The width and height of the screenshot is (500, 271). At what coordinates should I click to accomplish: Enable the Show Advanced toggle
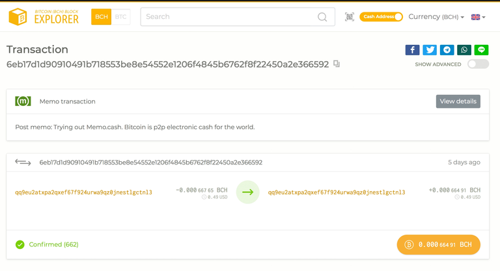pyautogui.click(x=478, y=64)
